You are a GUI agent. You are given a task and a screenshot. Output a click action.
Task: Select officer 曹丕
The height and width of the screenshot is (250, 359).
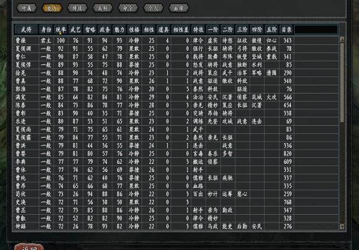click(176, 210)
